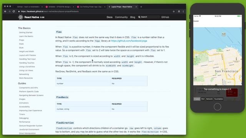Open Components and APIs in the sidebar
This screenshot has width=246, height=138.
[28, 88]
